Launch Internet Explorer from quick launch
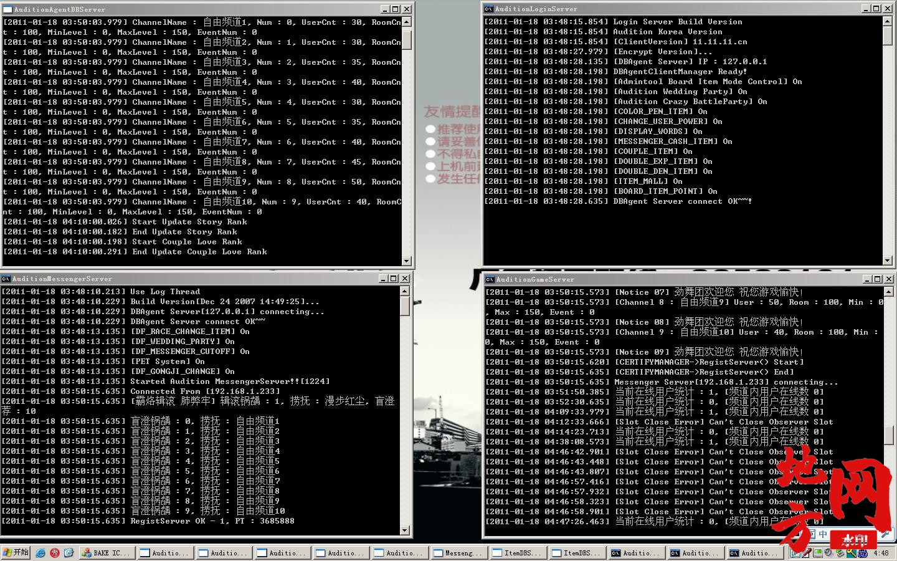 coord(40,553)
